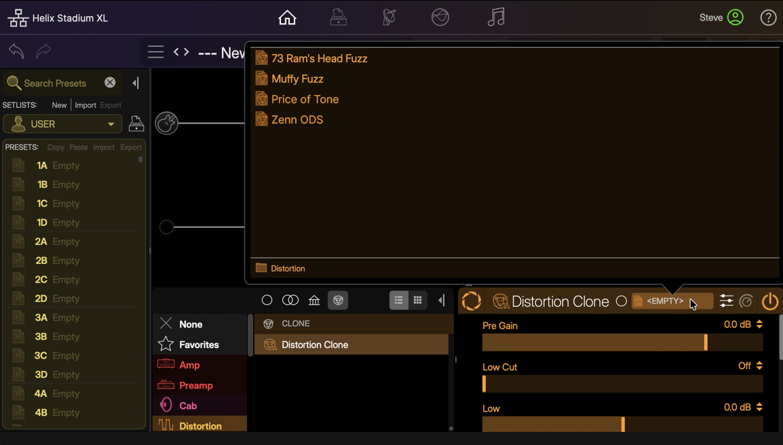The image size is (783, 445).
Task: Collapse the model browser panel arrow
Action: pos(442,300)
